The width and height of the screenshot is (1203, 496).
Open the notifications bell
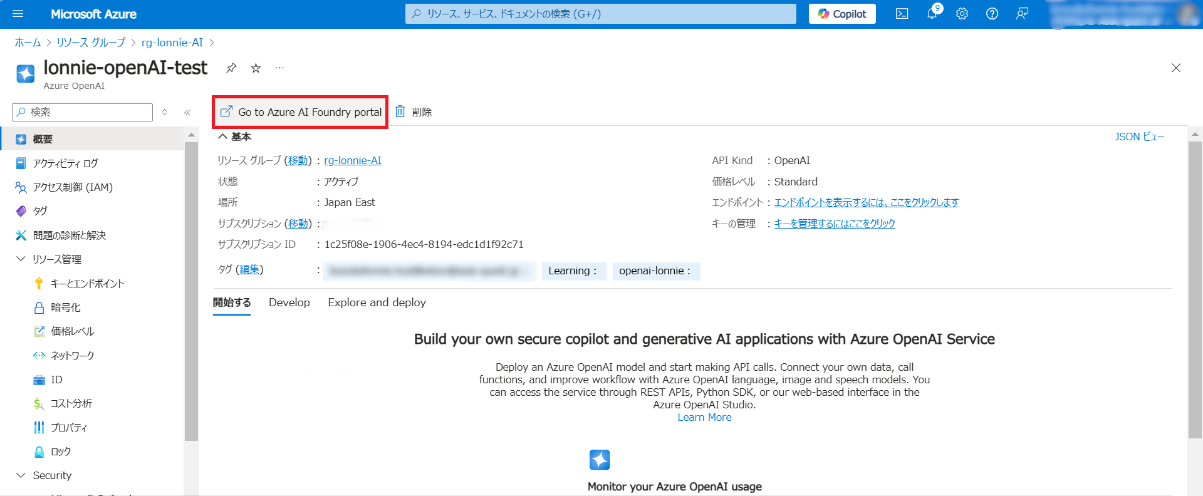[x=932, y=14]
